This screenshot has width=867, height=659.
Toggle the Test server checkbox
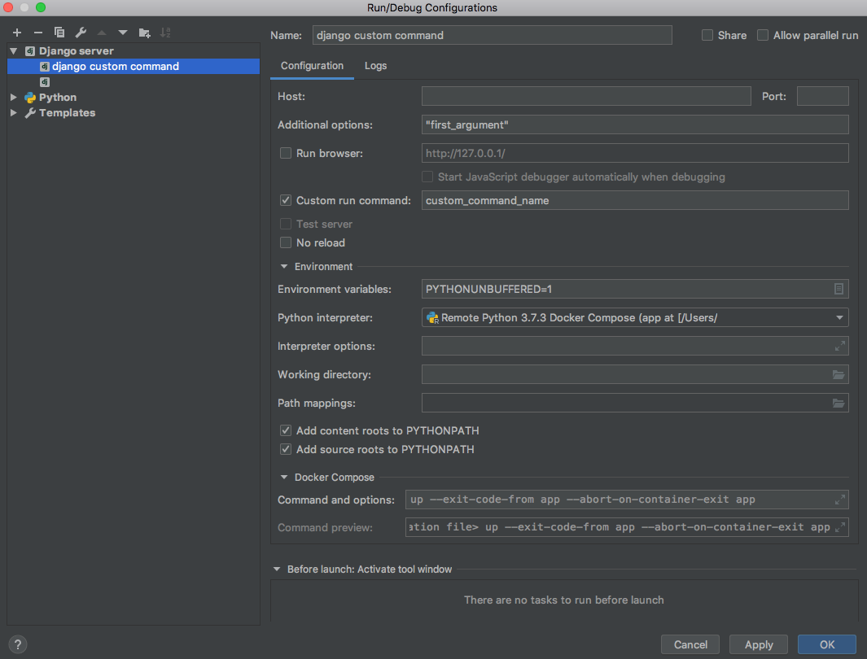point(285,224)
